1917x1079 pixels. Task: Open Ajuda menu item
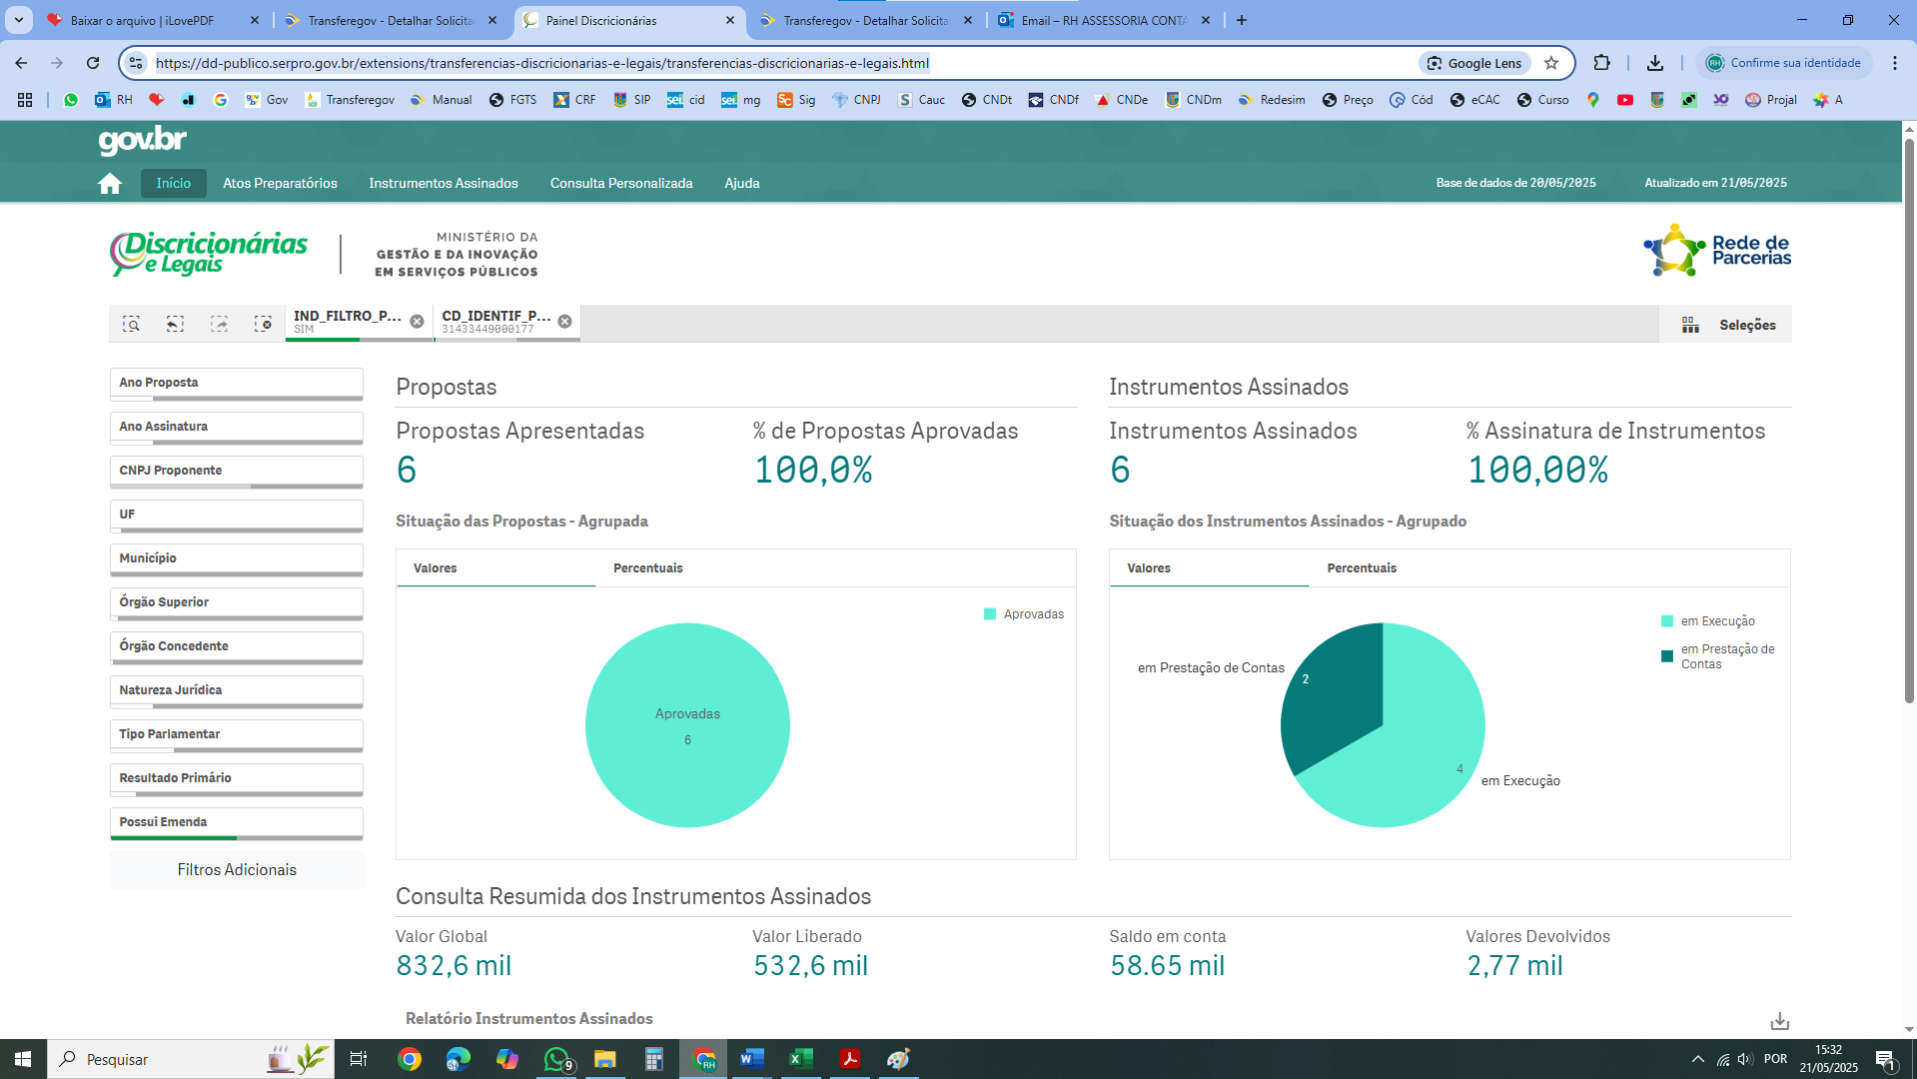coord(742,183)
